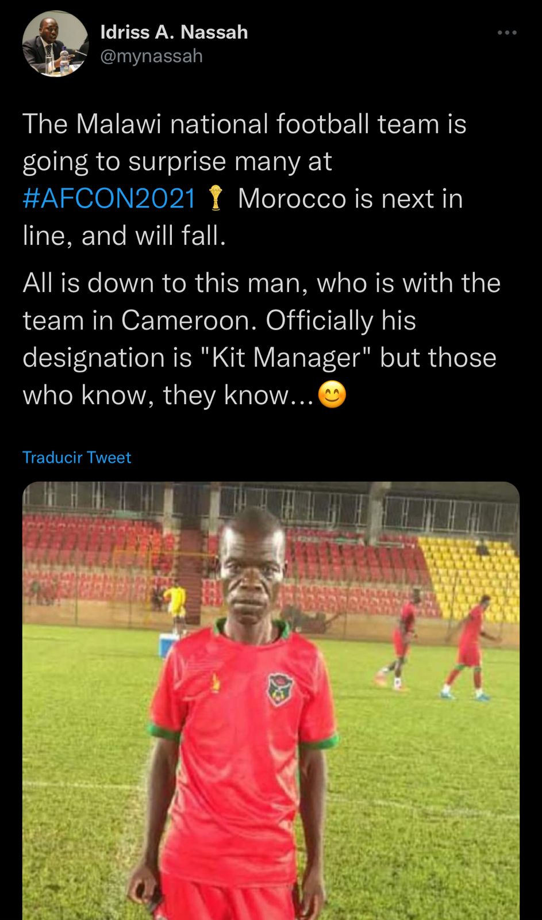Click the word "Morocco" in the tweet
Viewport: 542px width, 920px height.
(292, 199)
